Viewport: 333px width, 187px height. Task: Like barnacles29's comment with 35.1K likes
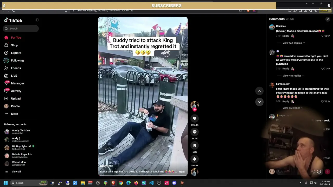tap(322, 101)
